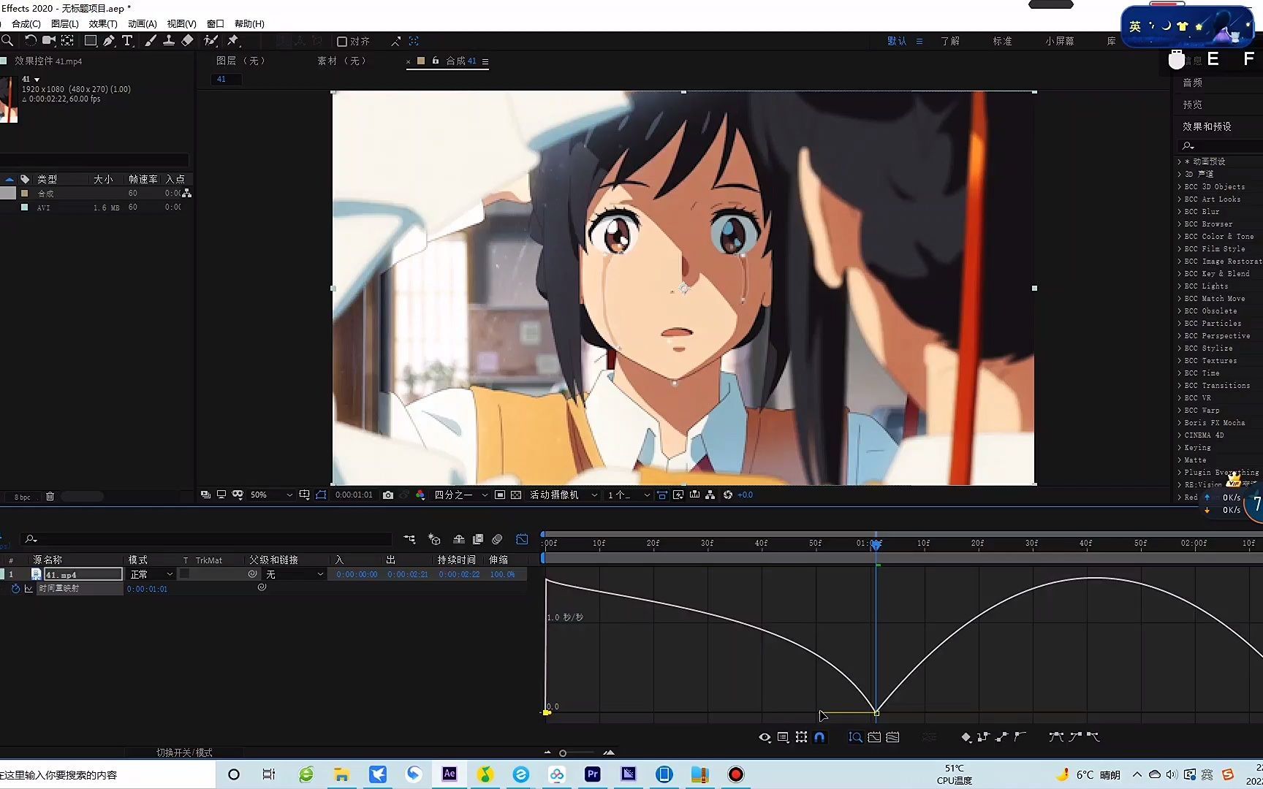This screenshot has width=1263, height=789.
Task: Select the Brush tool
Action: pyautogui.click(x=151, y=41)
